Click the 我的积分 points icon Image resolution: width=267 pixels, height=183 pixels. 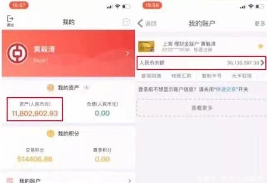[50, 134]
